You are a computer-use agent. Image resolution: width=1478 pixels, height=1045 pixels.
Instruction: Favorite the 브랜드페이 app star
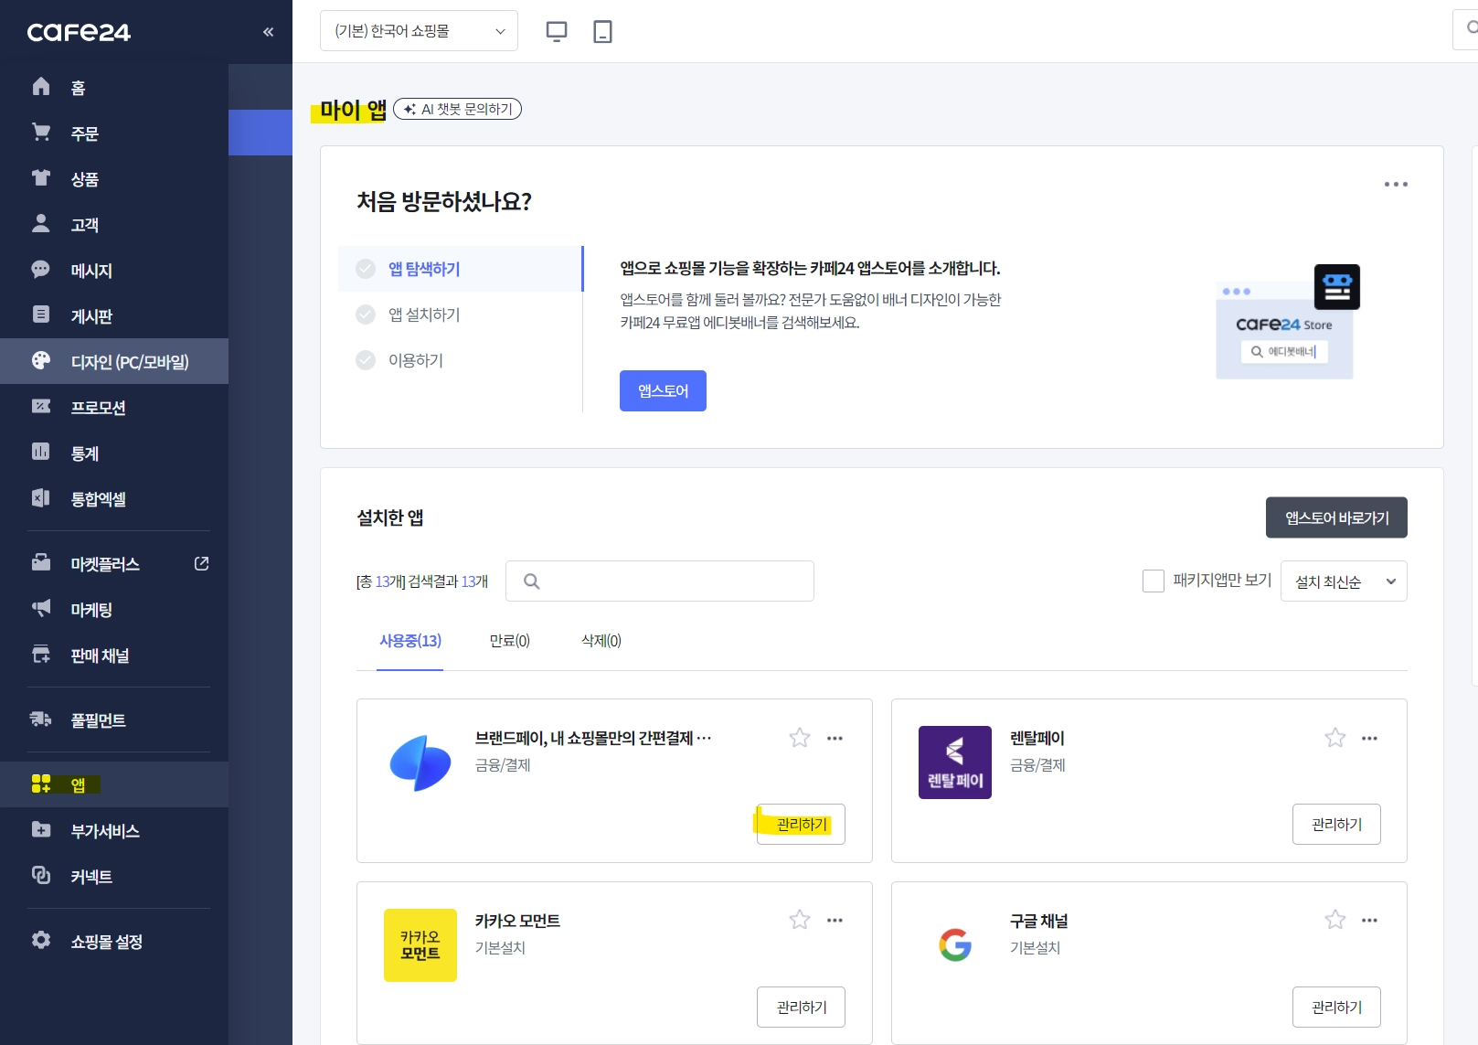(x=800, y=738)
